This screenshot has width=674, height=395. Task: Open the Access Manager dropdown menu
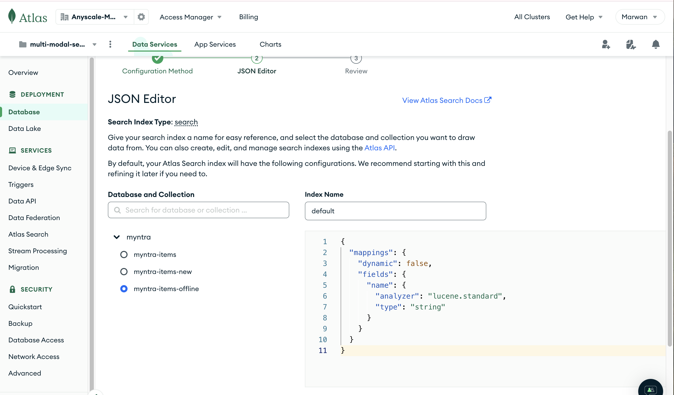point(190,17)
